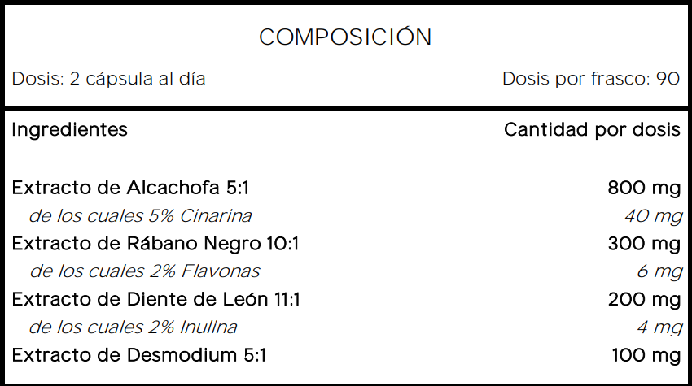
Task: Click the 100 mg amount
Action: pos(646,355)
